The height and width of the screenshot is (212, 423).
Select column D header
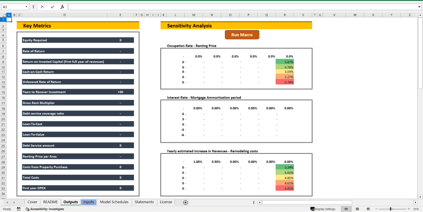tap(64, 15)
